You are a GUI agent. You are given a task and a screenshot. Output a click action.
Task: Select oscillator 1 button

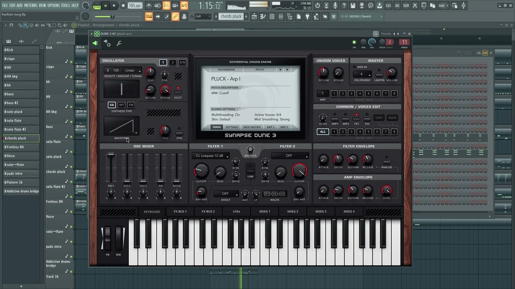tap(163, 62)
